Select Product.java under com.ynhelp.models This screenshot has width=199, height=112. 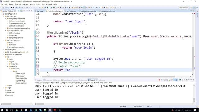(15, 33)
